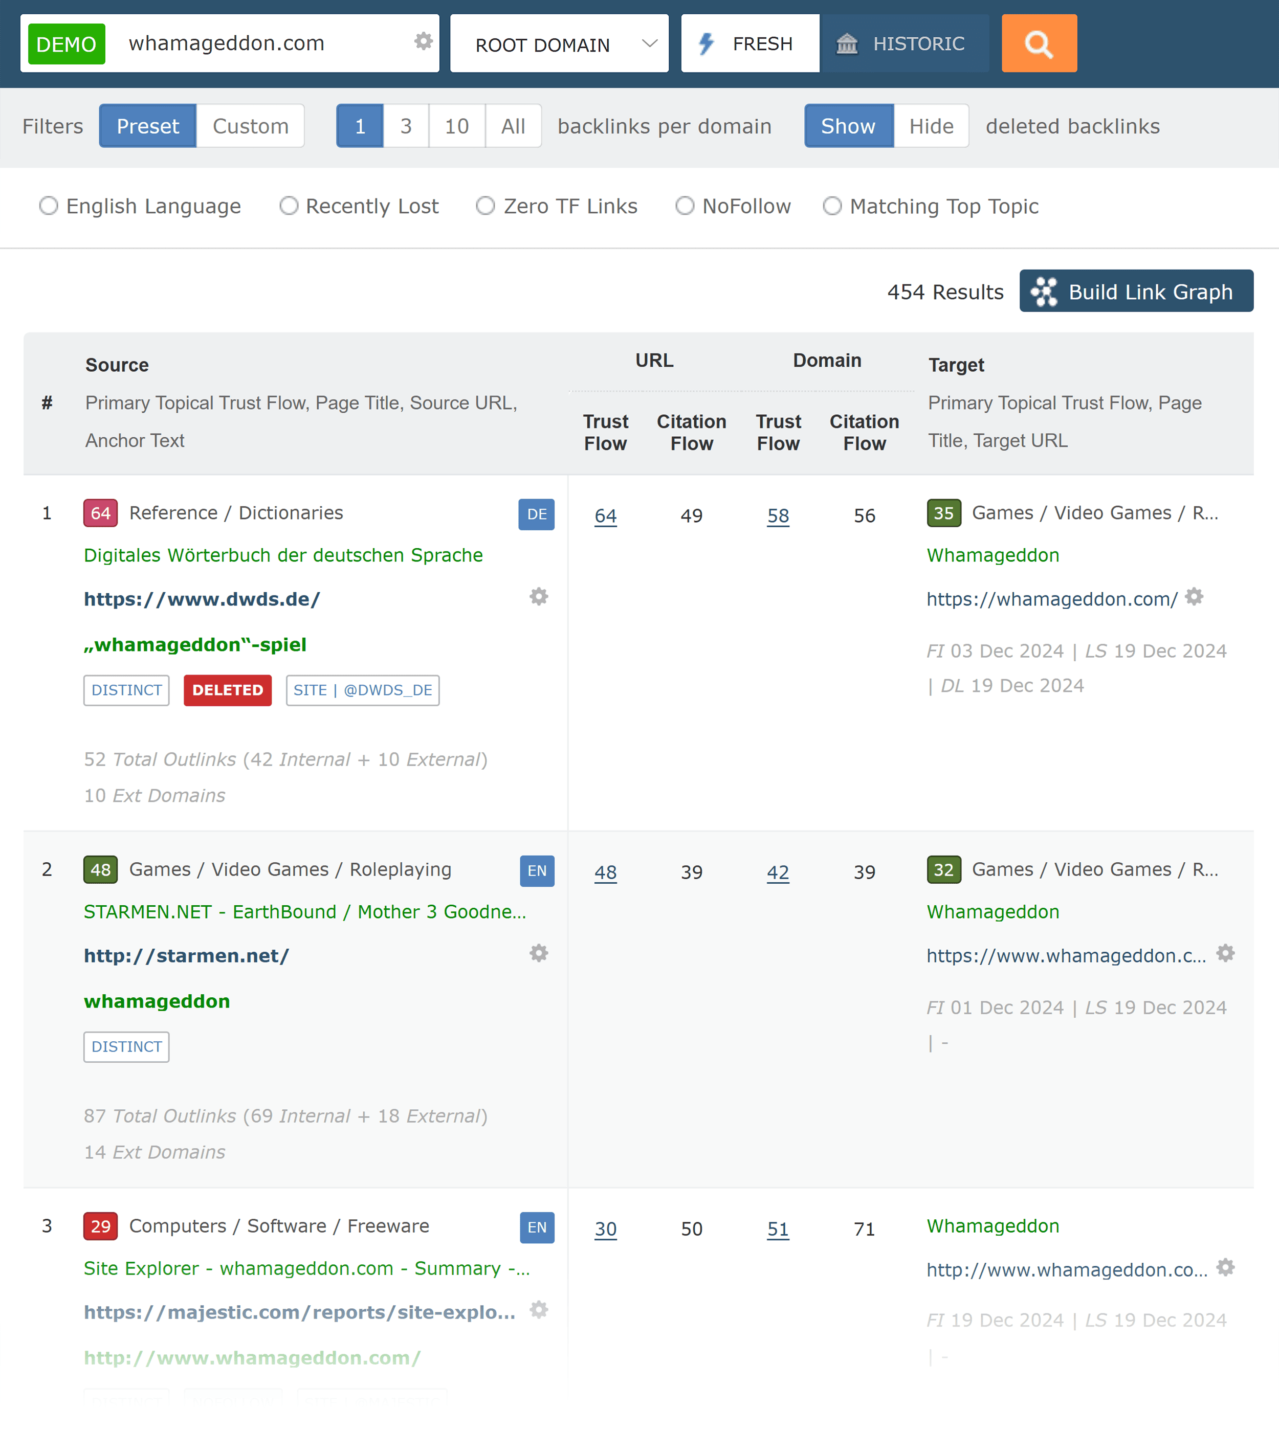
Task: Choose Preset filters
Action: [147, 126]
